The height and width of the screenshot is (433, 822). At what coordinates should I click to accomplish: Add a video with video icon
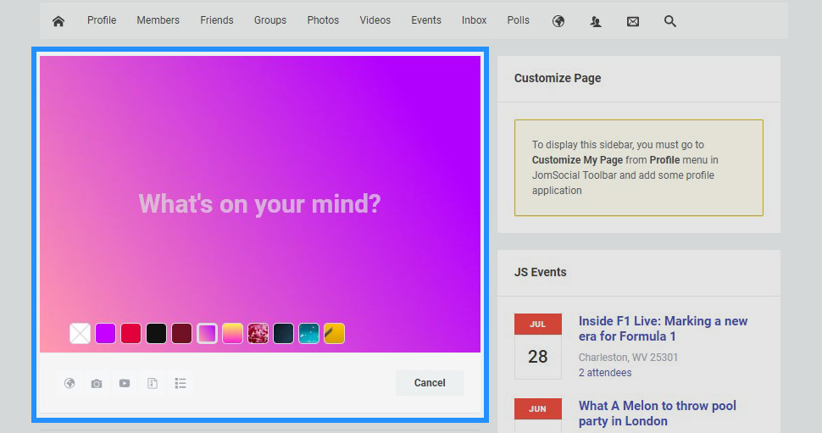125,383
